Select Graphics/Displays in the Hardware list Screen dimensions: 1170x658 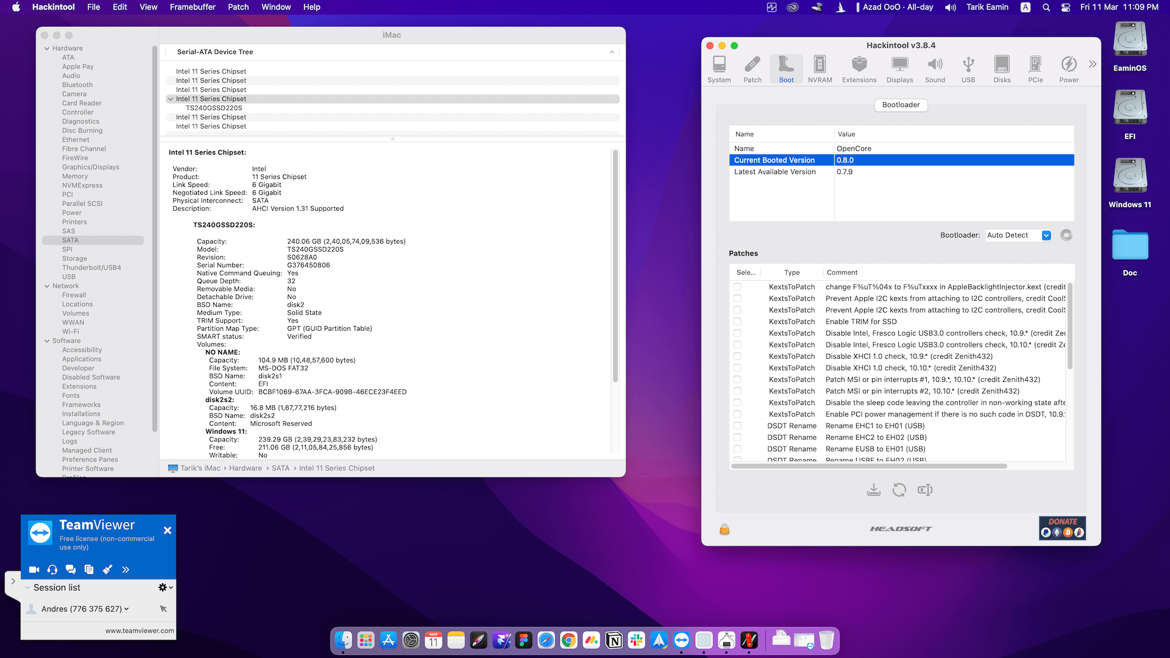click(90, 167)
